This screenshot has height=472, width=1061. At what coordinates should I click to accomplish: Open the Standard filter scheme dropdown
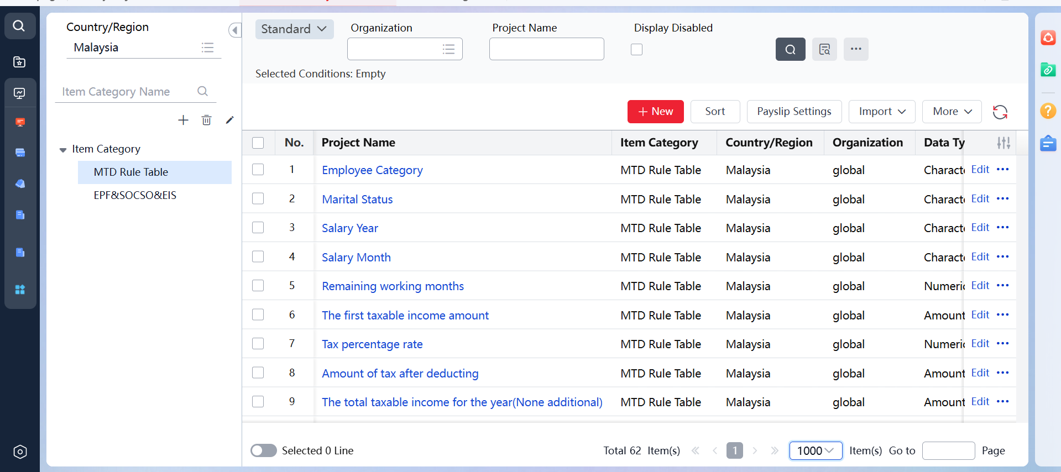point(294,29)
